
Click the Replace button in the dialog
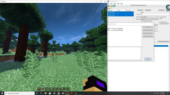tap(148, 27)
